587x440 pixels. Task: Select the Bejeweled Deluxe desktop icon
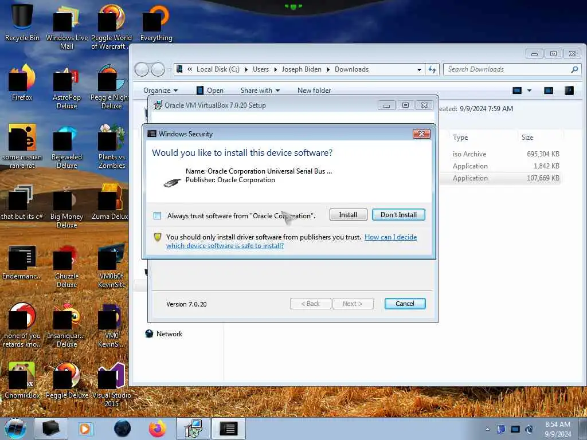pyautogui.click(x=66, y=146)
